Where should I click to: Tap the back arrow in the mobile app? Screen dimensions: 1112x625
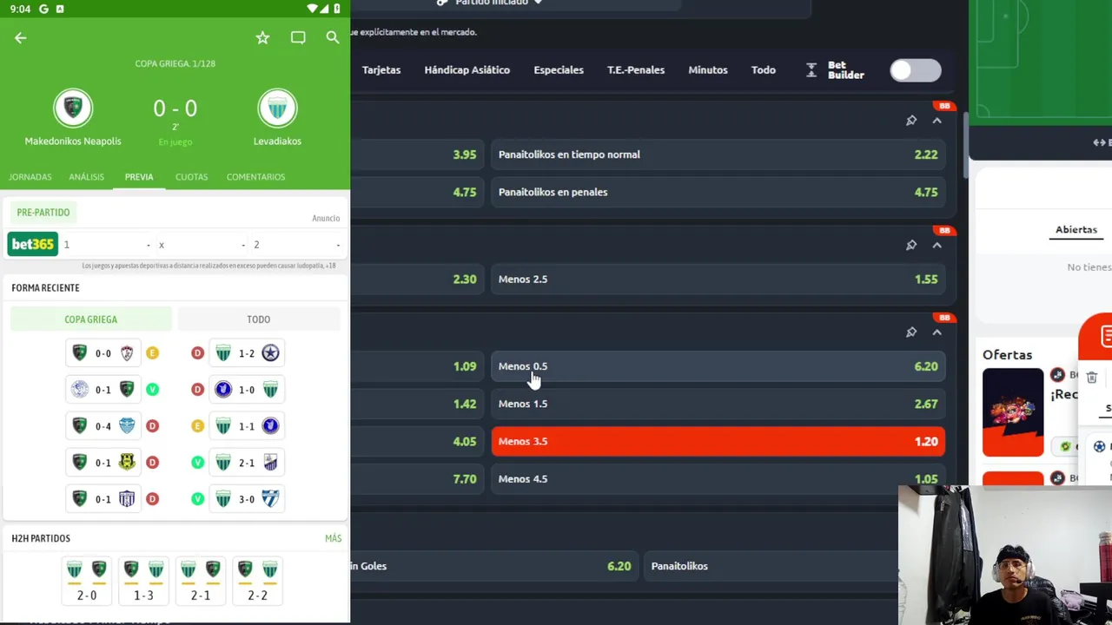20,37
